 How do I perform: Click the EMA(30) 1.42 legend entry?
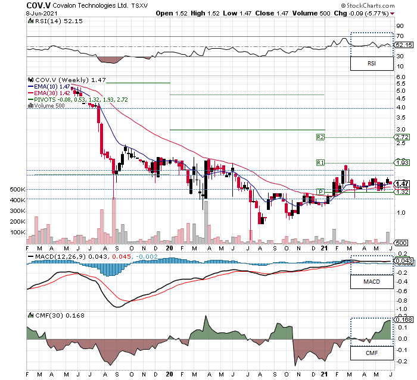tap(52, 93)
